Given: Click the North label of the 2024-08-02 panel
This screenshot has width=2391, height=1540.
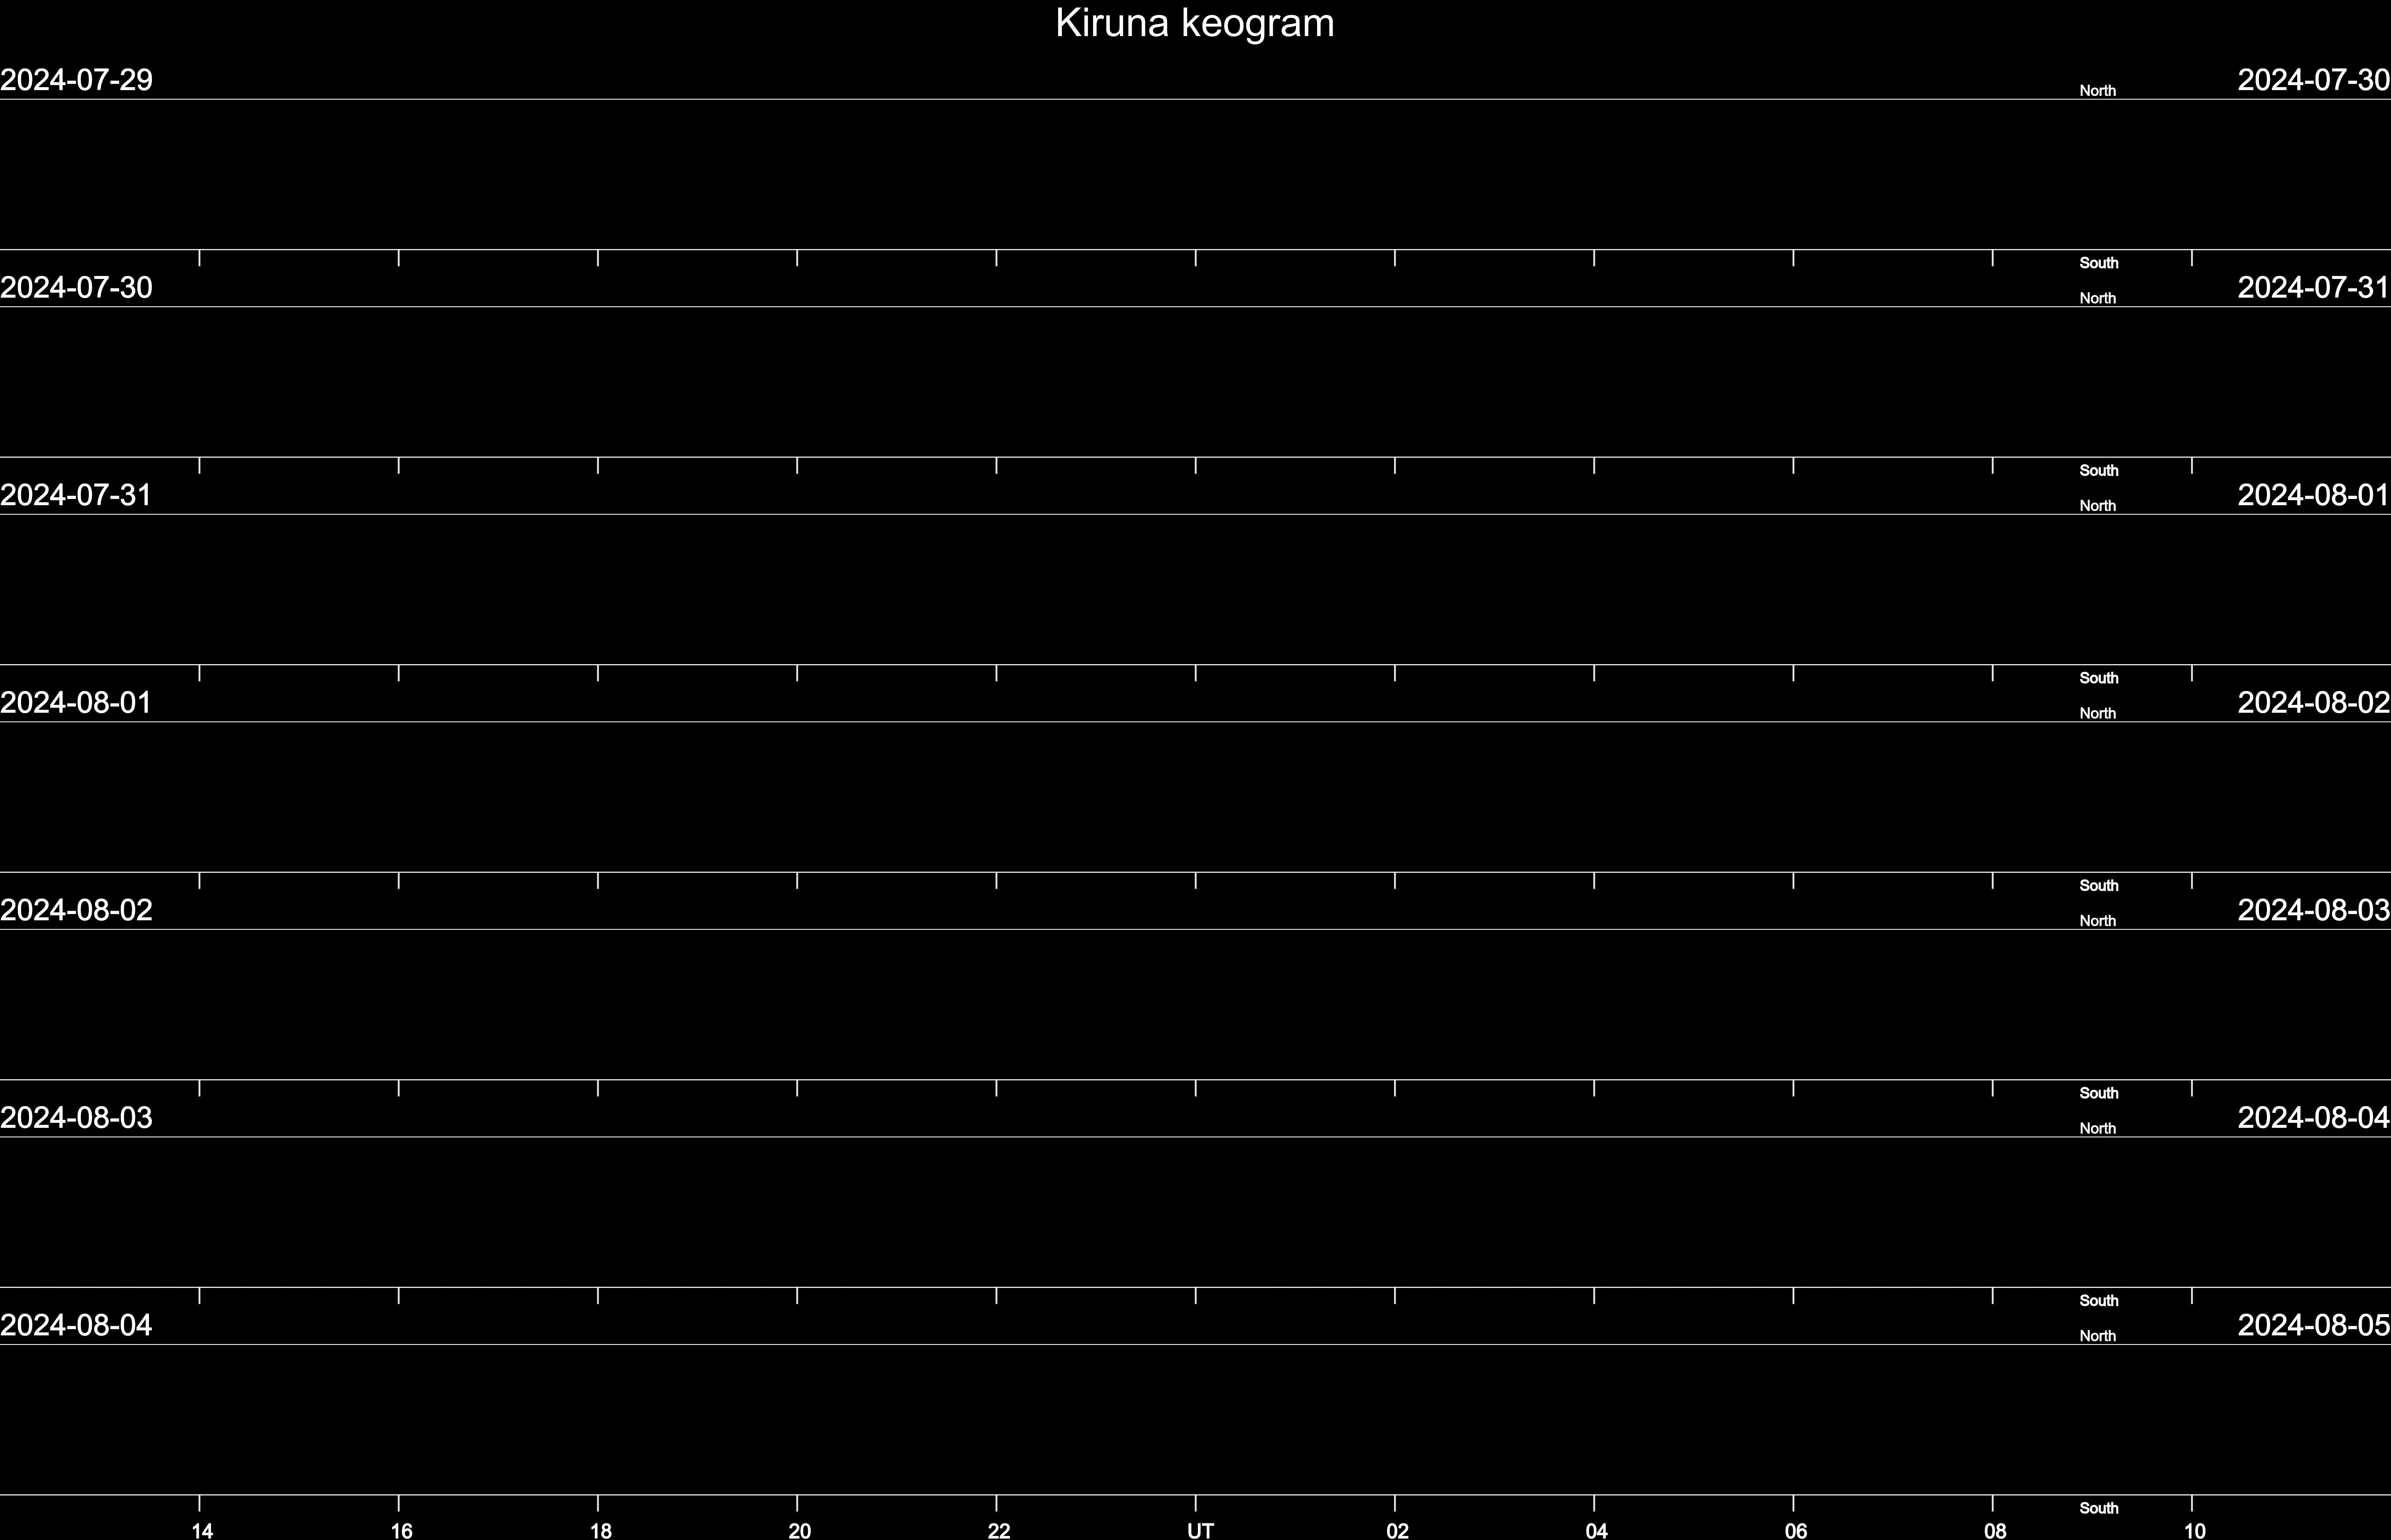Looking at the screenshot, I should click(2098, 921).
